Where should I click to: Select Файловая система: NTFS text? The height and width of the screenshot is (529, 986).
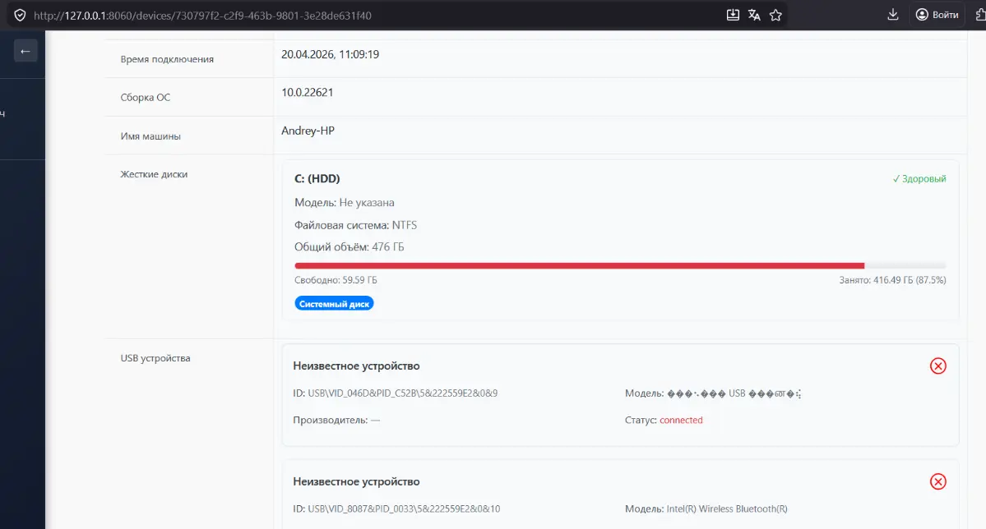pyautogui.click(x=355, y=225)
